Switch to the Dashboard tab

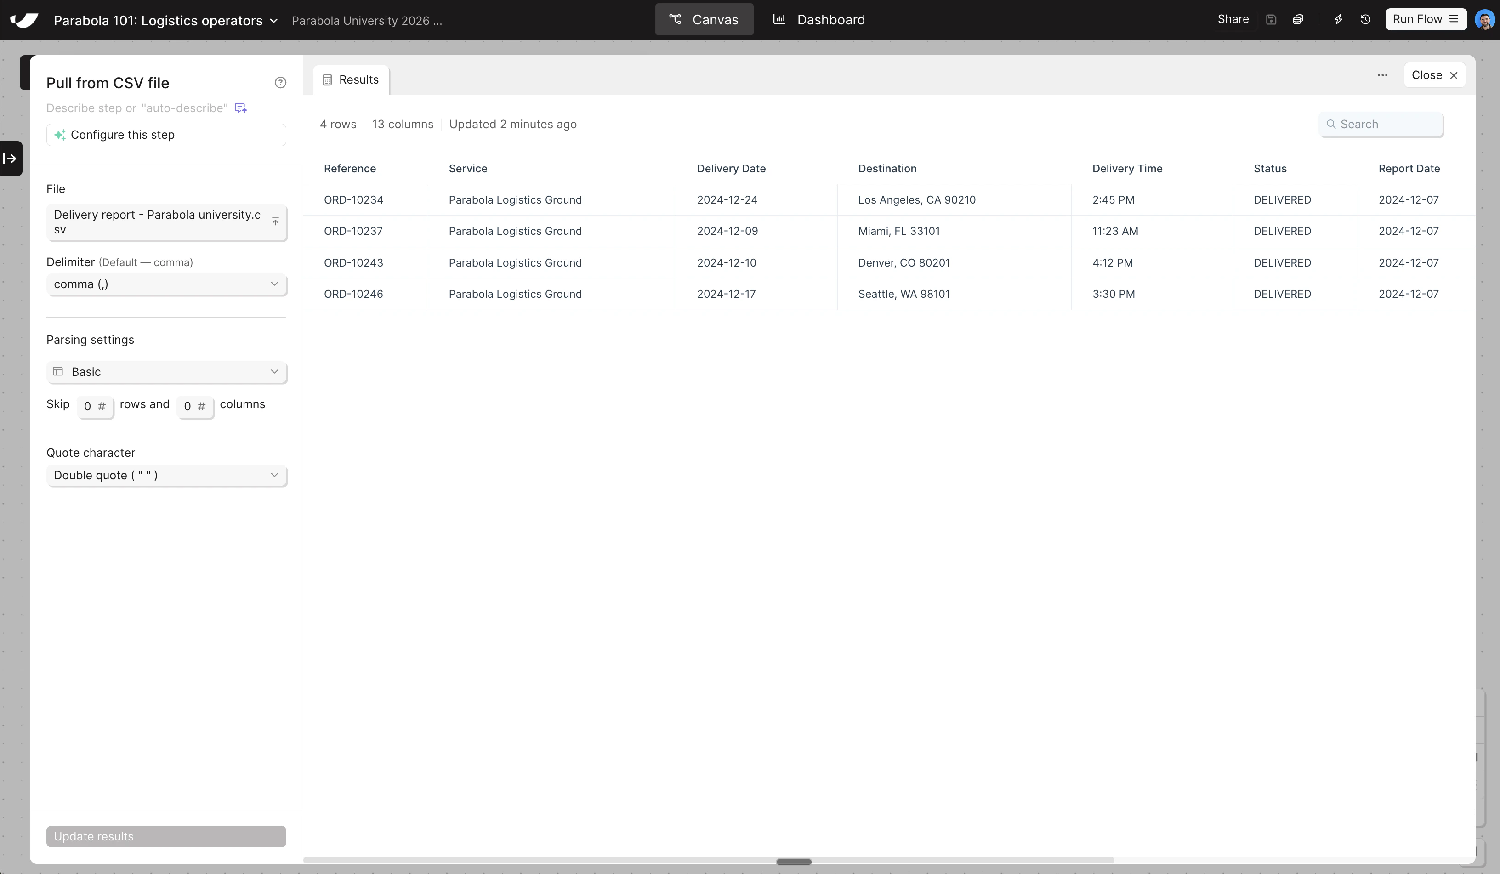tap(819, 20)
